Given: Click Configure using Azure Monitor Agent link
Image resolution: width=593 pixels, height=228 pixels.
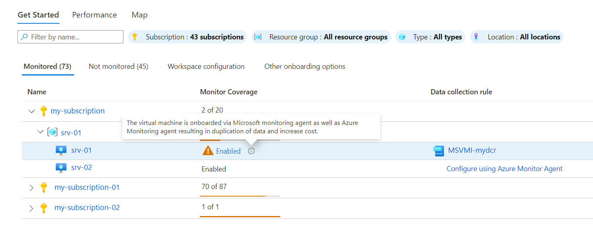Looking at the screenshot, I should coord(504,169).
